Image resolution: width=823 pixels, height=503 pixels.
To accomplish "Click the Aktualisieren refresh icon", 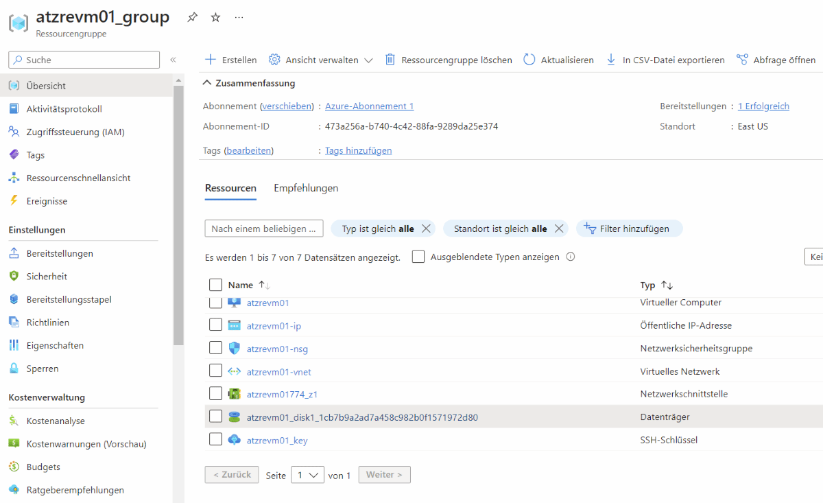I will (x=529, y=60).
